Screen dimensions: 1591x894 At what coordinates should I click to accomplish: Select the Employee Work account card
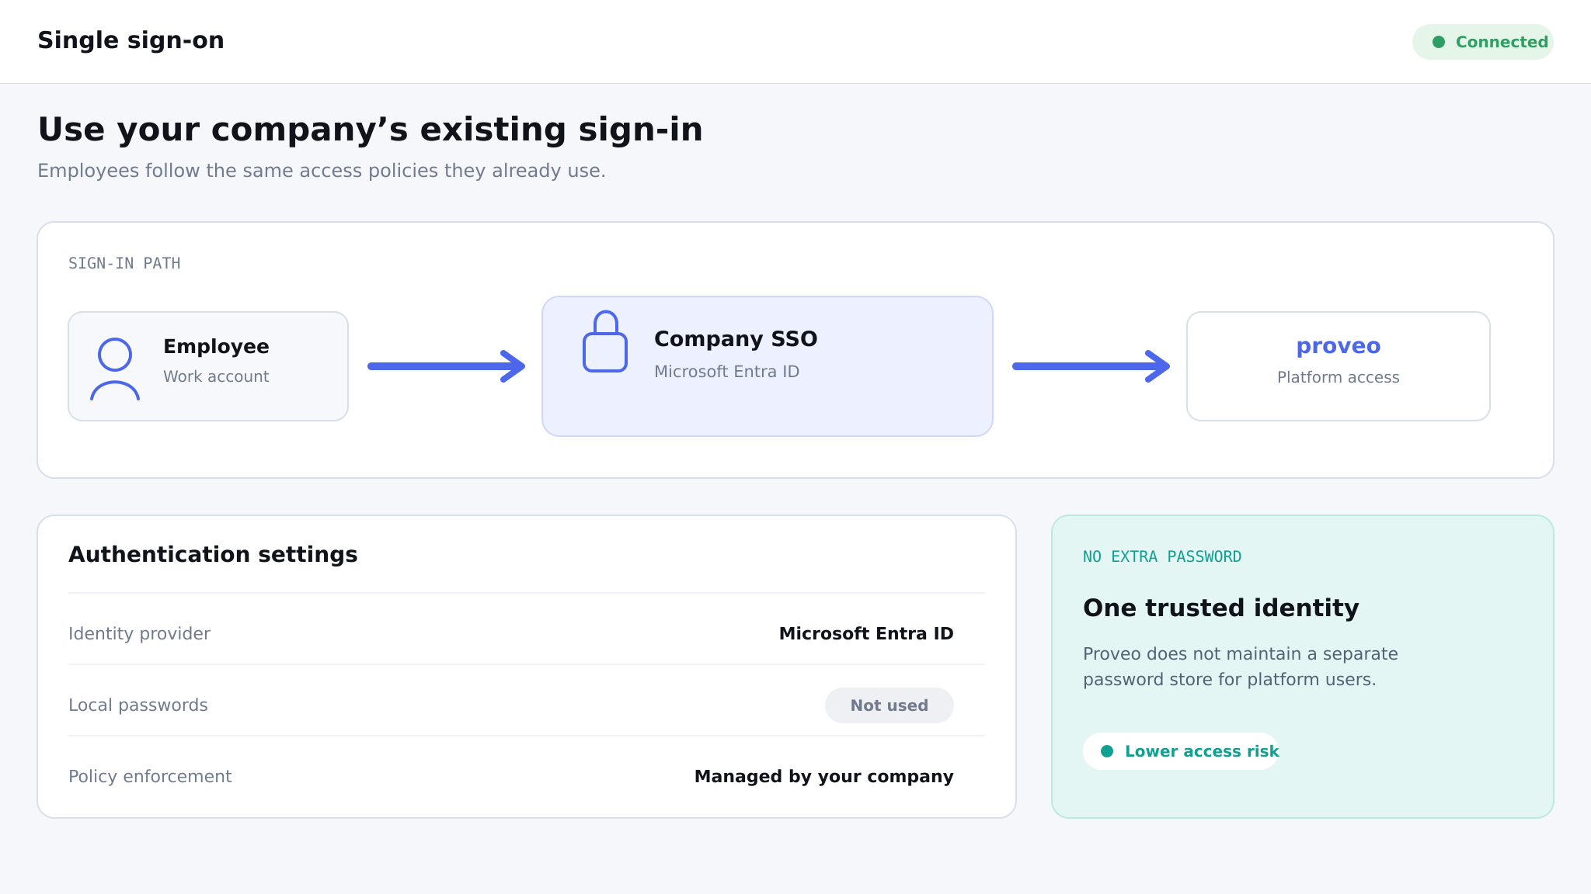(208, 366)
